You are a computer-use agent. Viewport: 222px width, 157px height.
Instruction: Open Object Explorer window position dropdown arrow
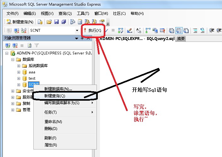[77, 38]
